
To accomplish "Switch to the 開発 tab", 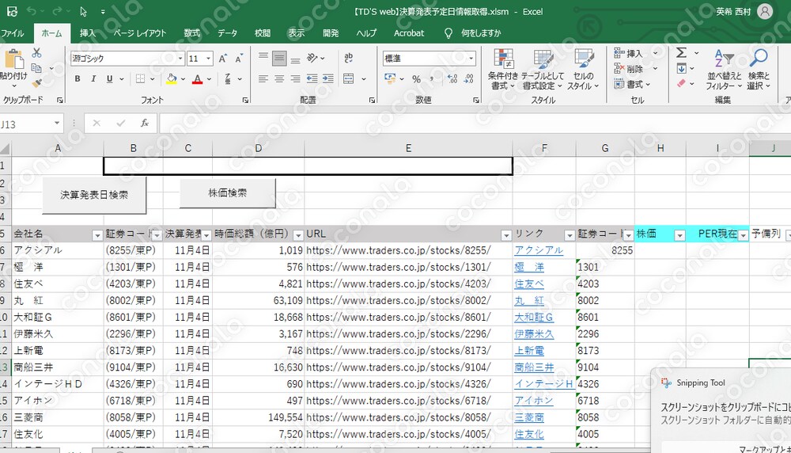I will (x=331, y=33).
